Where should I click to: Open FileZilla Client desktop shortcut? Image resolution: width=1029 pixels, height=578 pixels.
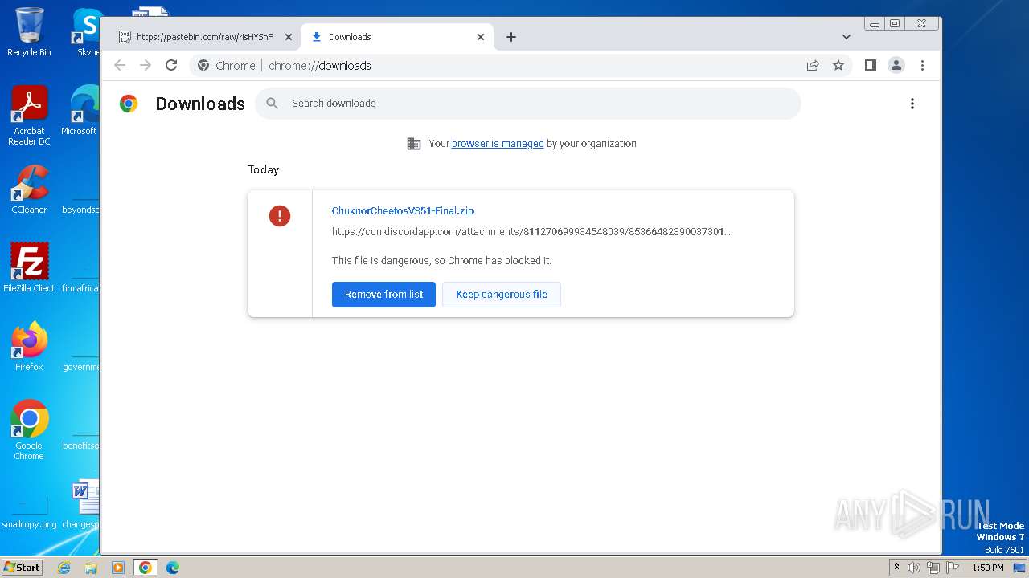coord(29,267)
